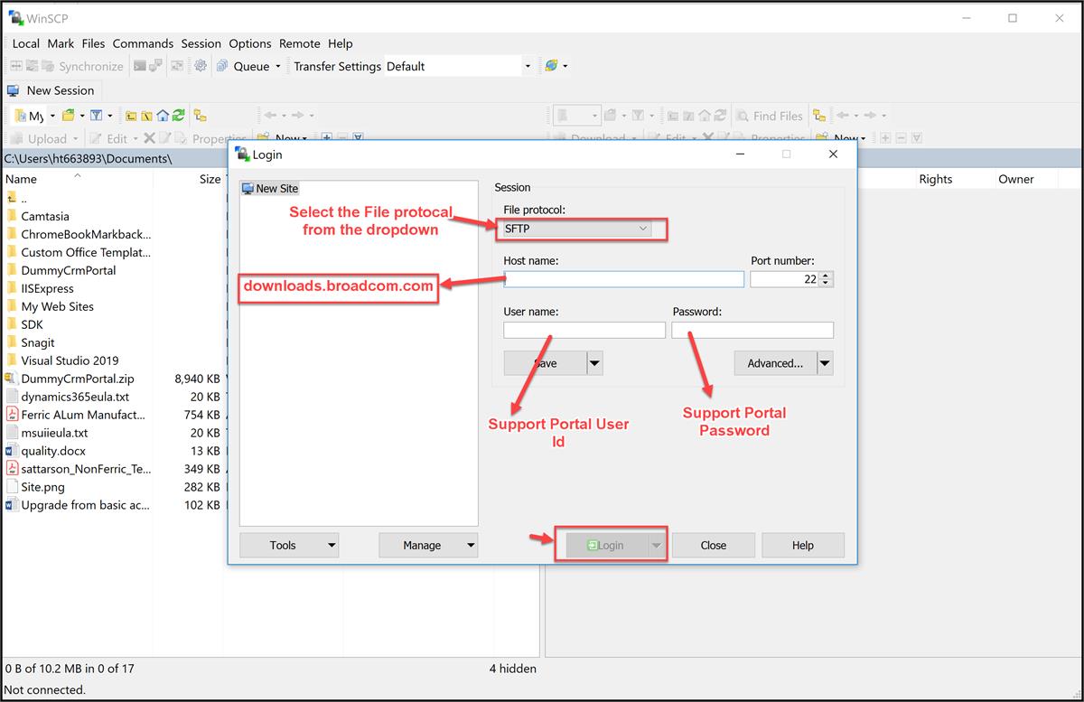Go to home directory in local panel
This screenshot has width=1084, height=702.
[163, 116]
